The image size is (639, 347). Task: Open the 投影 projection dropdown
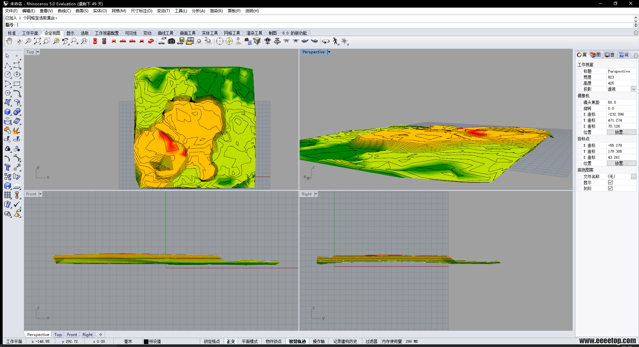pyautogui.click(x=633, y=89)
